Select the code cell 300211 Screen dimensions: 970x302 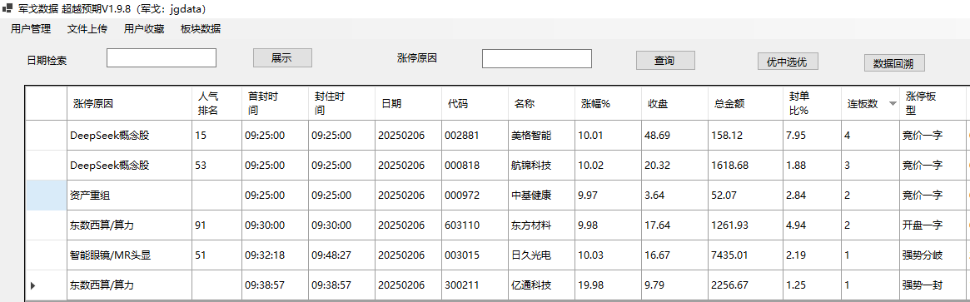click(x=475, y=285)
